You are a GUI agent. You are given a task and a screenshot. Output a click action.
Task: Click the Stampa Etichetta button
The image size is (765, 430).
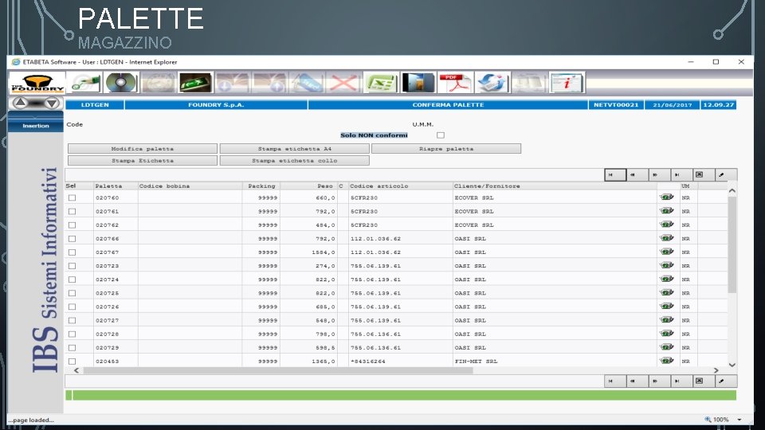click(143, 160)
